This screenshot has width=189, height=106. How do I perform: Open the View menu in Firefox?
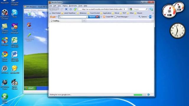[59, 6]
